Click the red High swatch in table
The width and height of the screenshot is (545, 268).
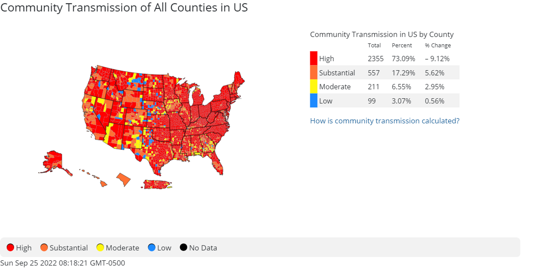pos(314,58)
